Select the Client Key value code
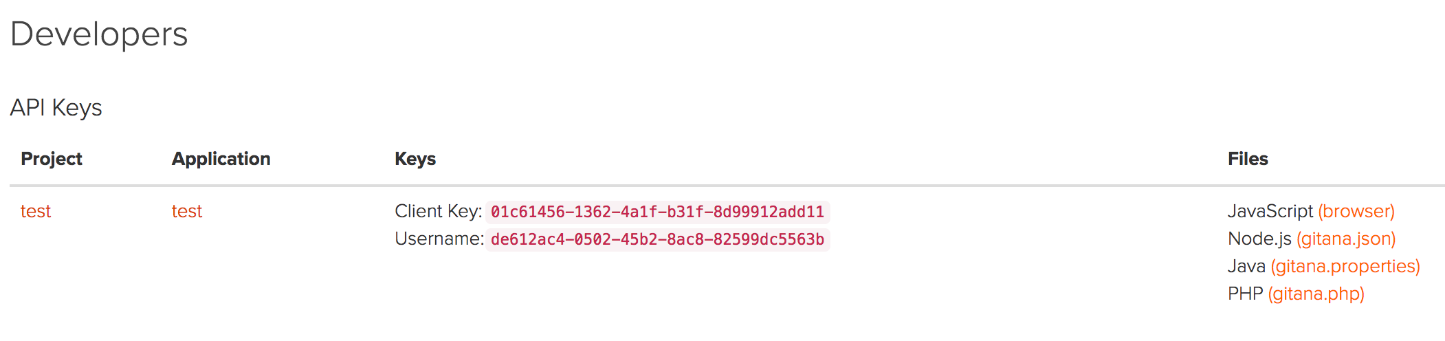 pyautogui.click(x=657, y=212)
